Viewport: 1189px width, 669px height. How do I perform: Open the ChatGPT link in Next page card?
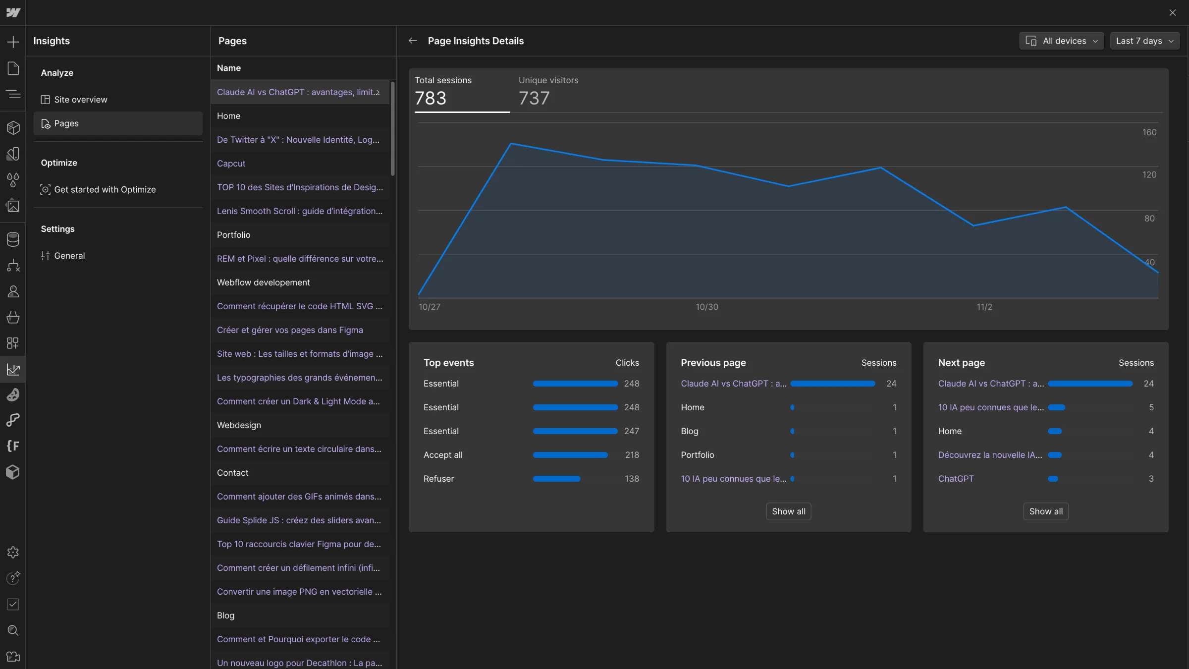click(x=956, y=479)
